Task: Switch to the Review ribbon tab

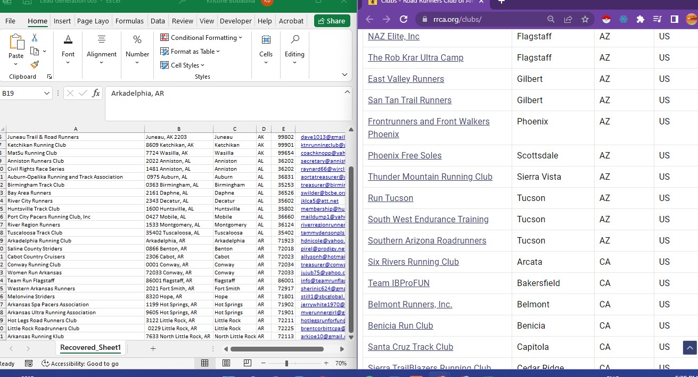Action: 183,21
